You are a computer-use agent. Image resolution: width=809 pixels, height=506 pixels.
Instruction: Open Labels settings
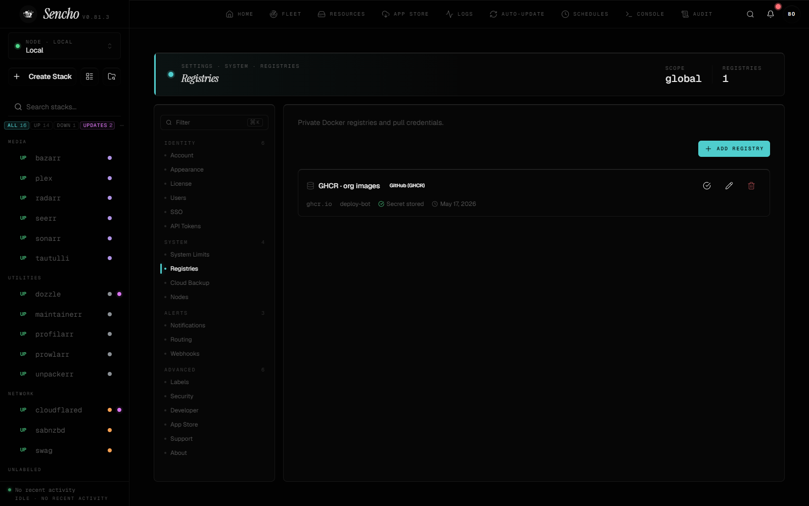(214, 382)
